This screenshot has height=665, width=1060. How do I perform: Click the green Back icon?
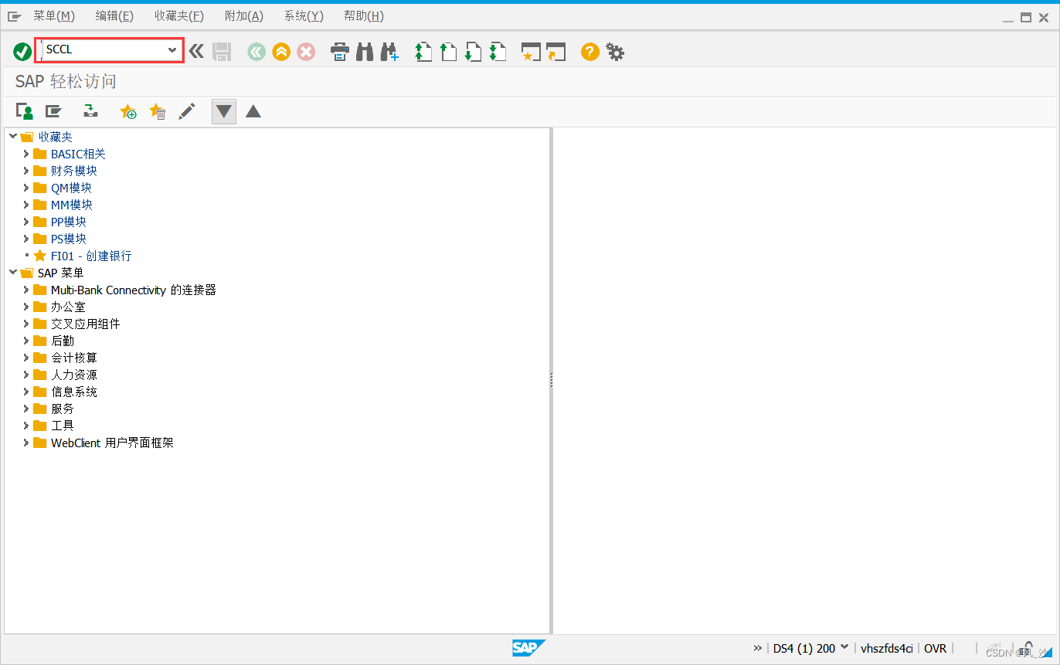coord(257,52)
